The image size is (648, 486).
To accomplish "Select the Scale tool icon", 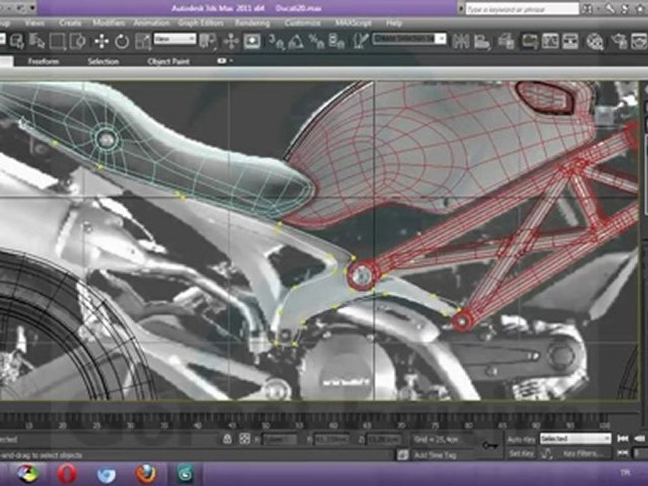I will click(142, 42).
